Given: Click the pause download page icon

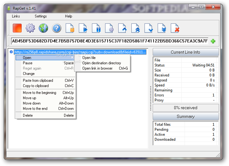Looking at the screenshot, I should click(96, 28).
